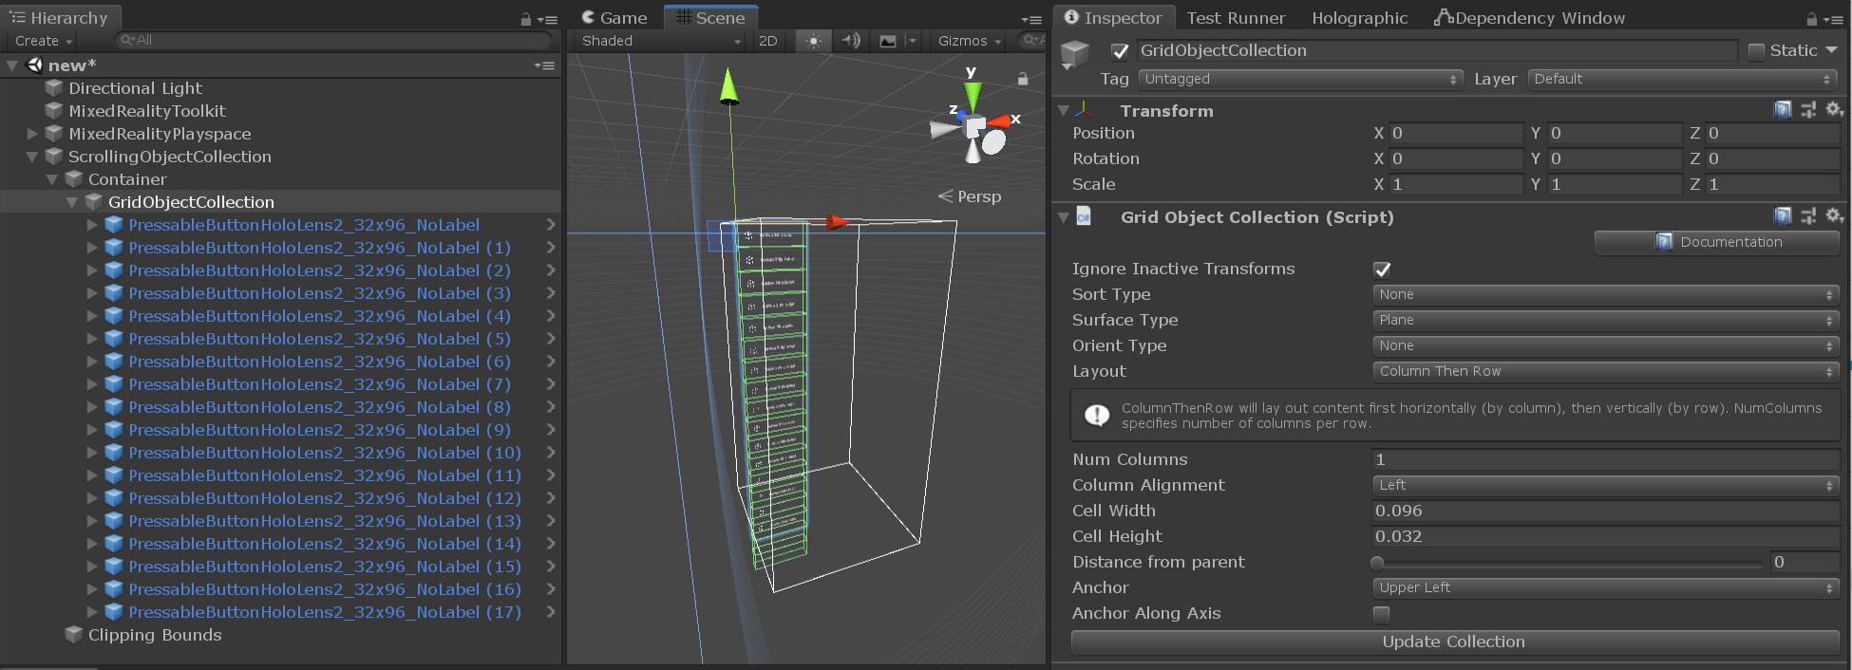Toggle the Hierarchy panel lock icon
This screenshot has height=670, width=1852.
coord(526,19)
